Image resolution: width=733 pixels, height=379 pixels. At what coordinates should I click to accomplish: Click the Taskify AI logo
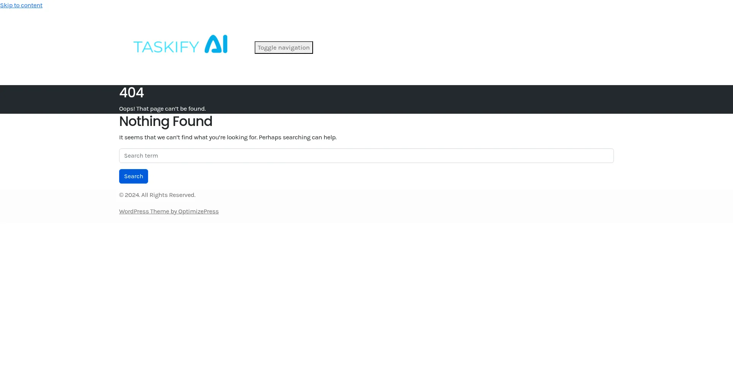pyautogui.click(x=180, y=45)
